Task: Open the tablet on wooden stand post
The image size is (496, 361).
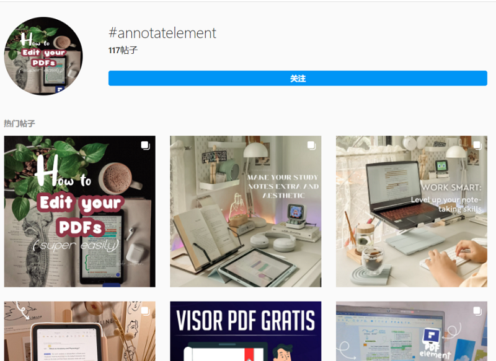Action: tap(80, 331)
